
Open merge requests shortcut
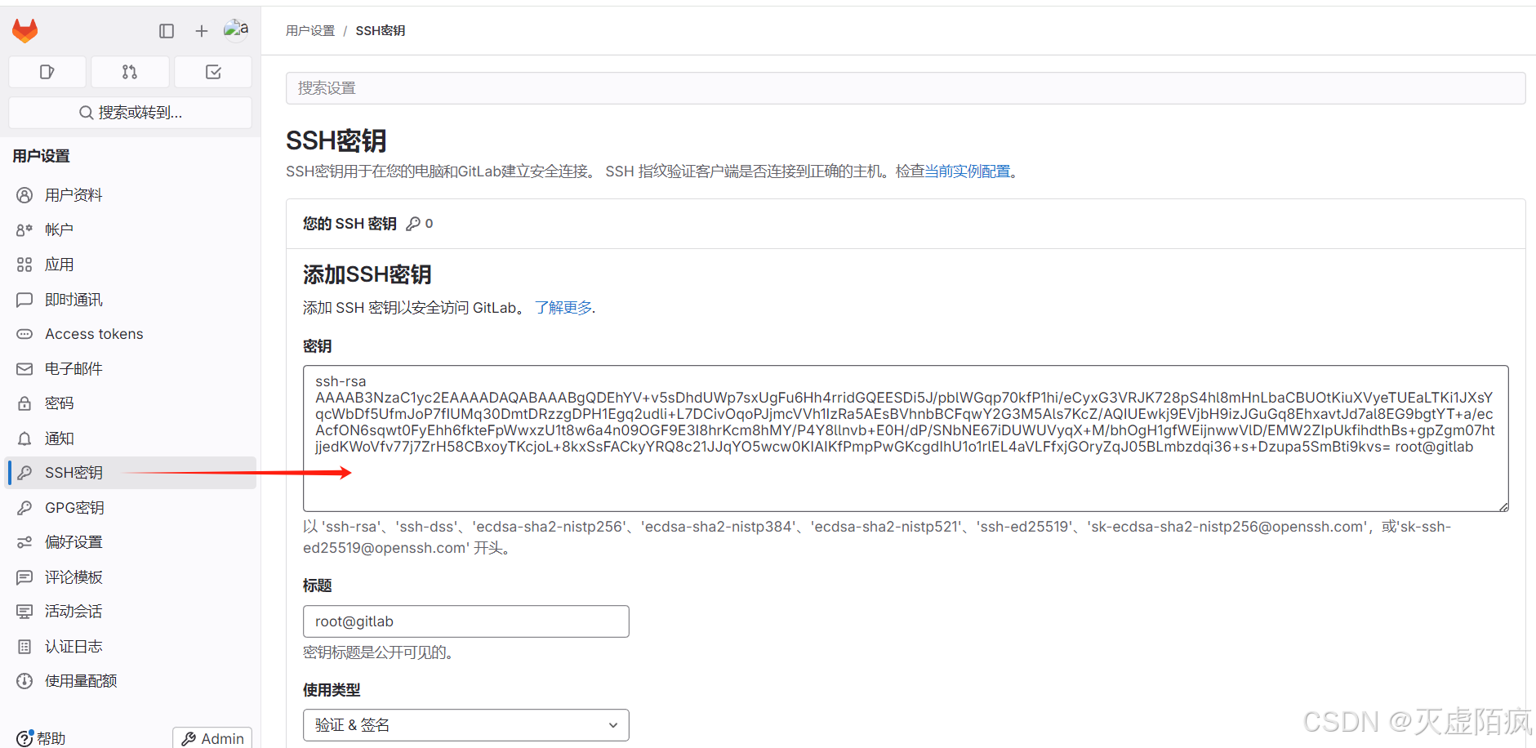(x=130, y=72)
